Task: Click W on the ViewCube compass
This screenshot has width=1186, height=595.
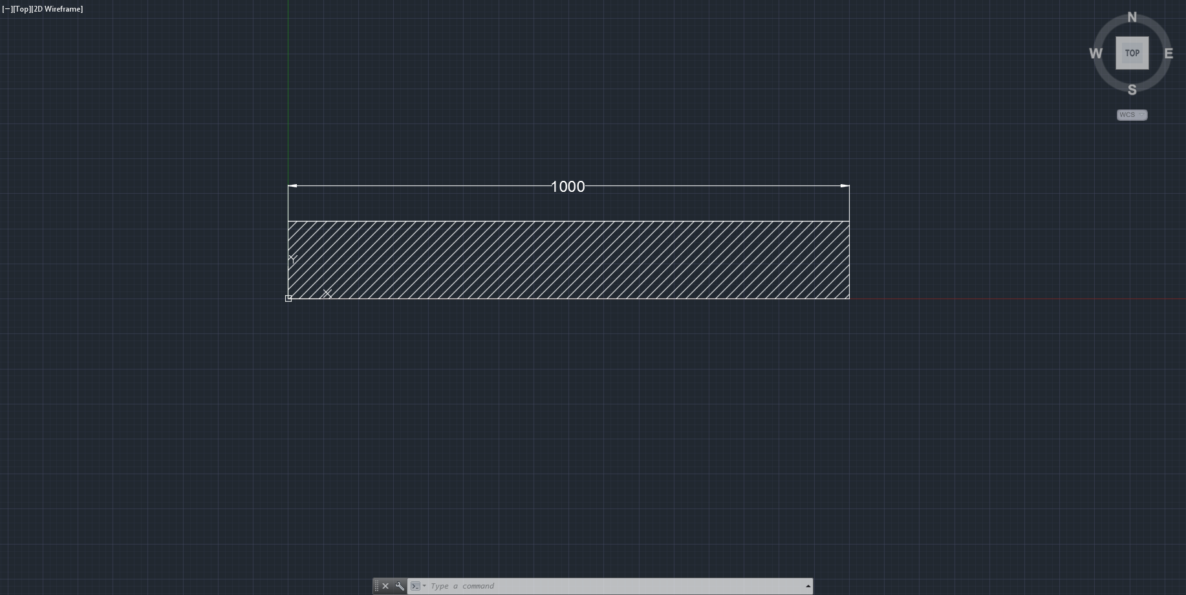Action: 1095,54
